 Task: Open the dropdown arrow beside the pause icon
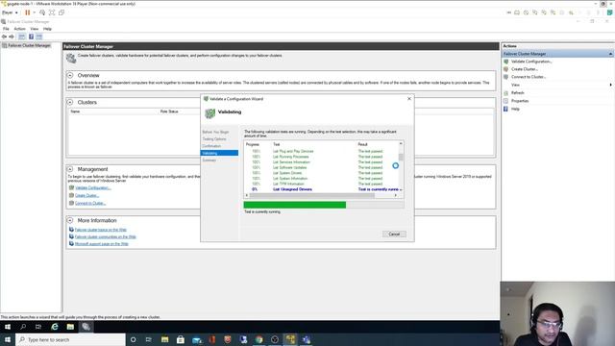(x=35, y=12)
